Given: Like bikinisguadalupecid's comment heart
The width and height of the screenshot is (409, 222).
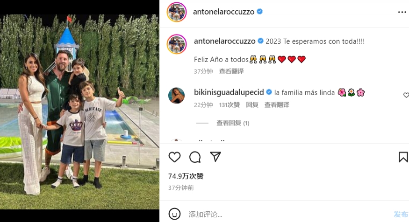Looking at the screenshot, I should [x=406, y=95].
